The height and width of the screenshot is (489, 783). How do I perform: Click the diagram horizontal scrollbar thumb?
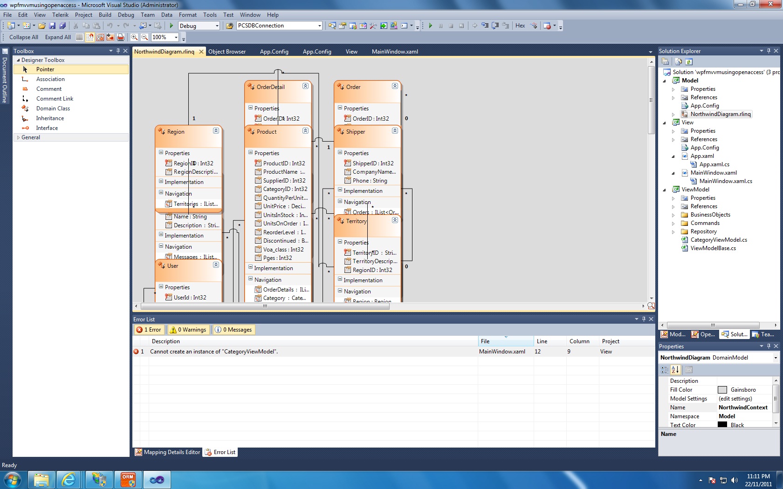pos(265,306)
